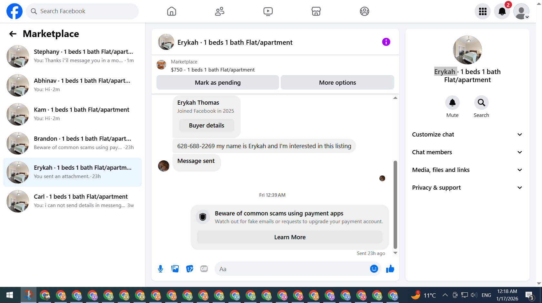Expand the Customize chat section
Image resolution: width=542 pixels, height=303 pixels.
[x=467, y=135]
